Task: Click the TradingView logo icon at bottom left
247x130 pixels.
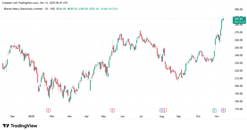Action: coord(6,126)
